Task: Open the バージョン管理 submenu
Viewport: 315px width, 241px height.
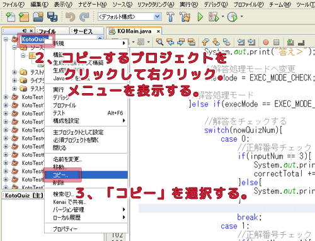Action: (x=86, y=210)
